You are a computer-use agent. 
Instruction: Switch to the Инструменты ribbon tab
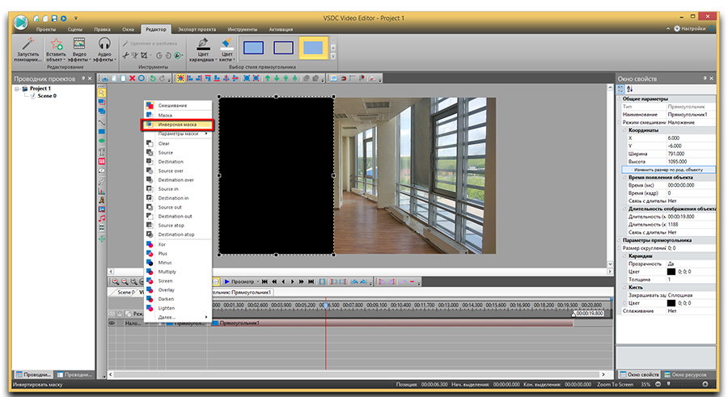coord(243,29)
